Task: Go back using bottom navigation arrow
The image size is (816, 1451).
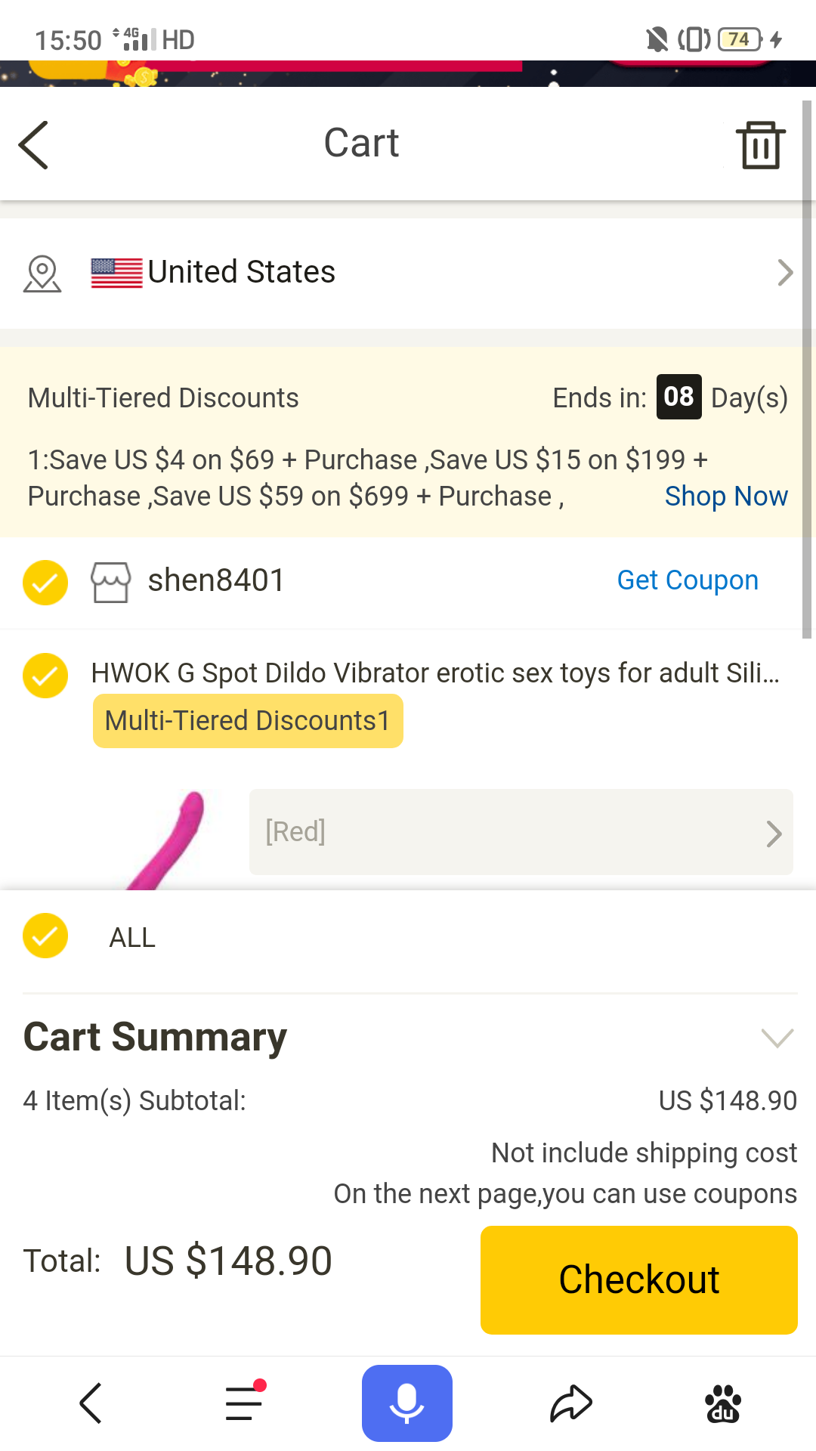Action: pyautogui.click(x=91, y=1403)
